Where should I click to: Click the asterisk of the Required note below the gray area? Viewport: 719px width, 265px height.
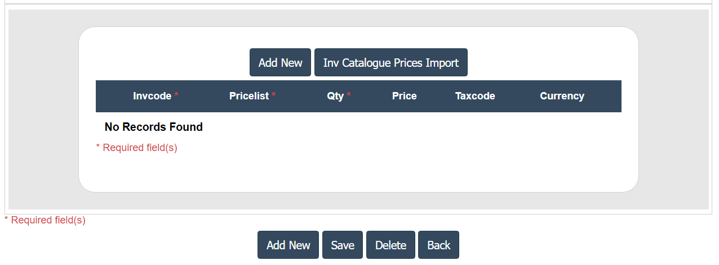click(6, 220)
